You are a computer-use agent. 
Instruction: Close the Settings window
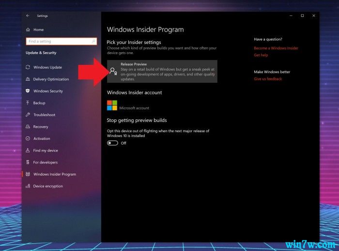click(x=314, y=15)
